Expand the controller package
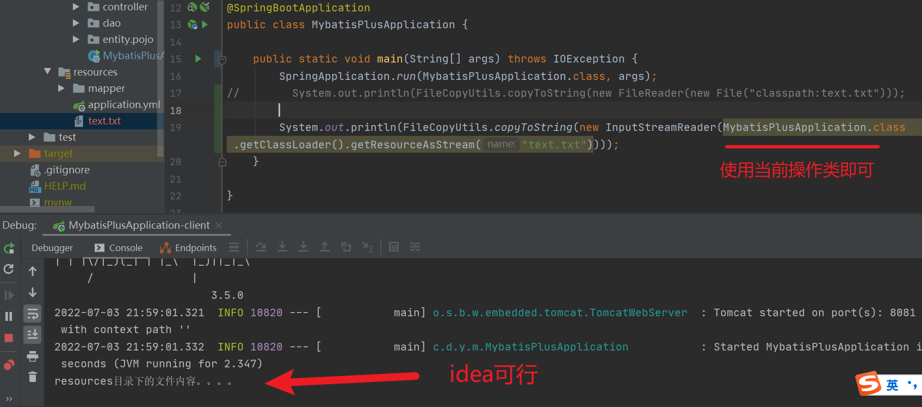The height and width of the screenshot is (407, 922). 76,7
